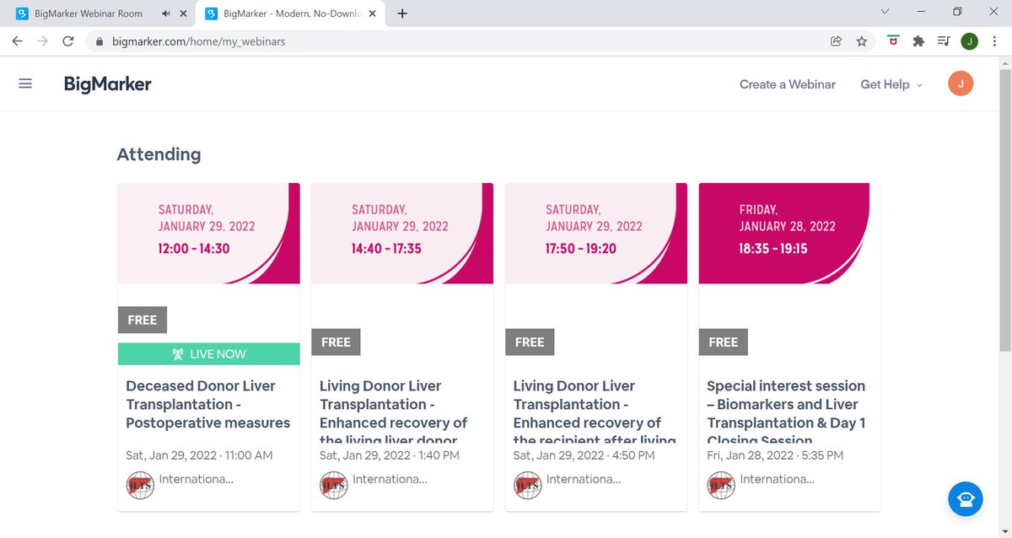This screenshot has width=1012, height=538.
Task: Open the tab search chevron
Action: point(885,12)
